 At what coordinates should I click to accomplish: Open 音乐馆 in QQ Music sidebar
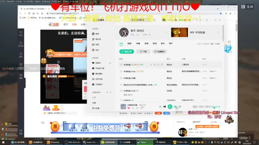96,39
